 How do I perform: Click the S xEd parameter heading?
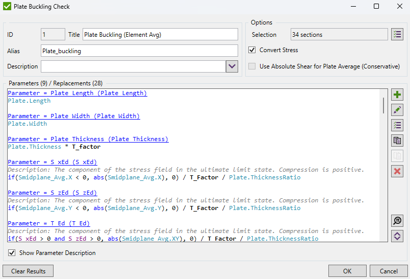tap(52, 162)
